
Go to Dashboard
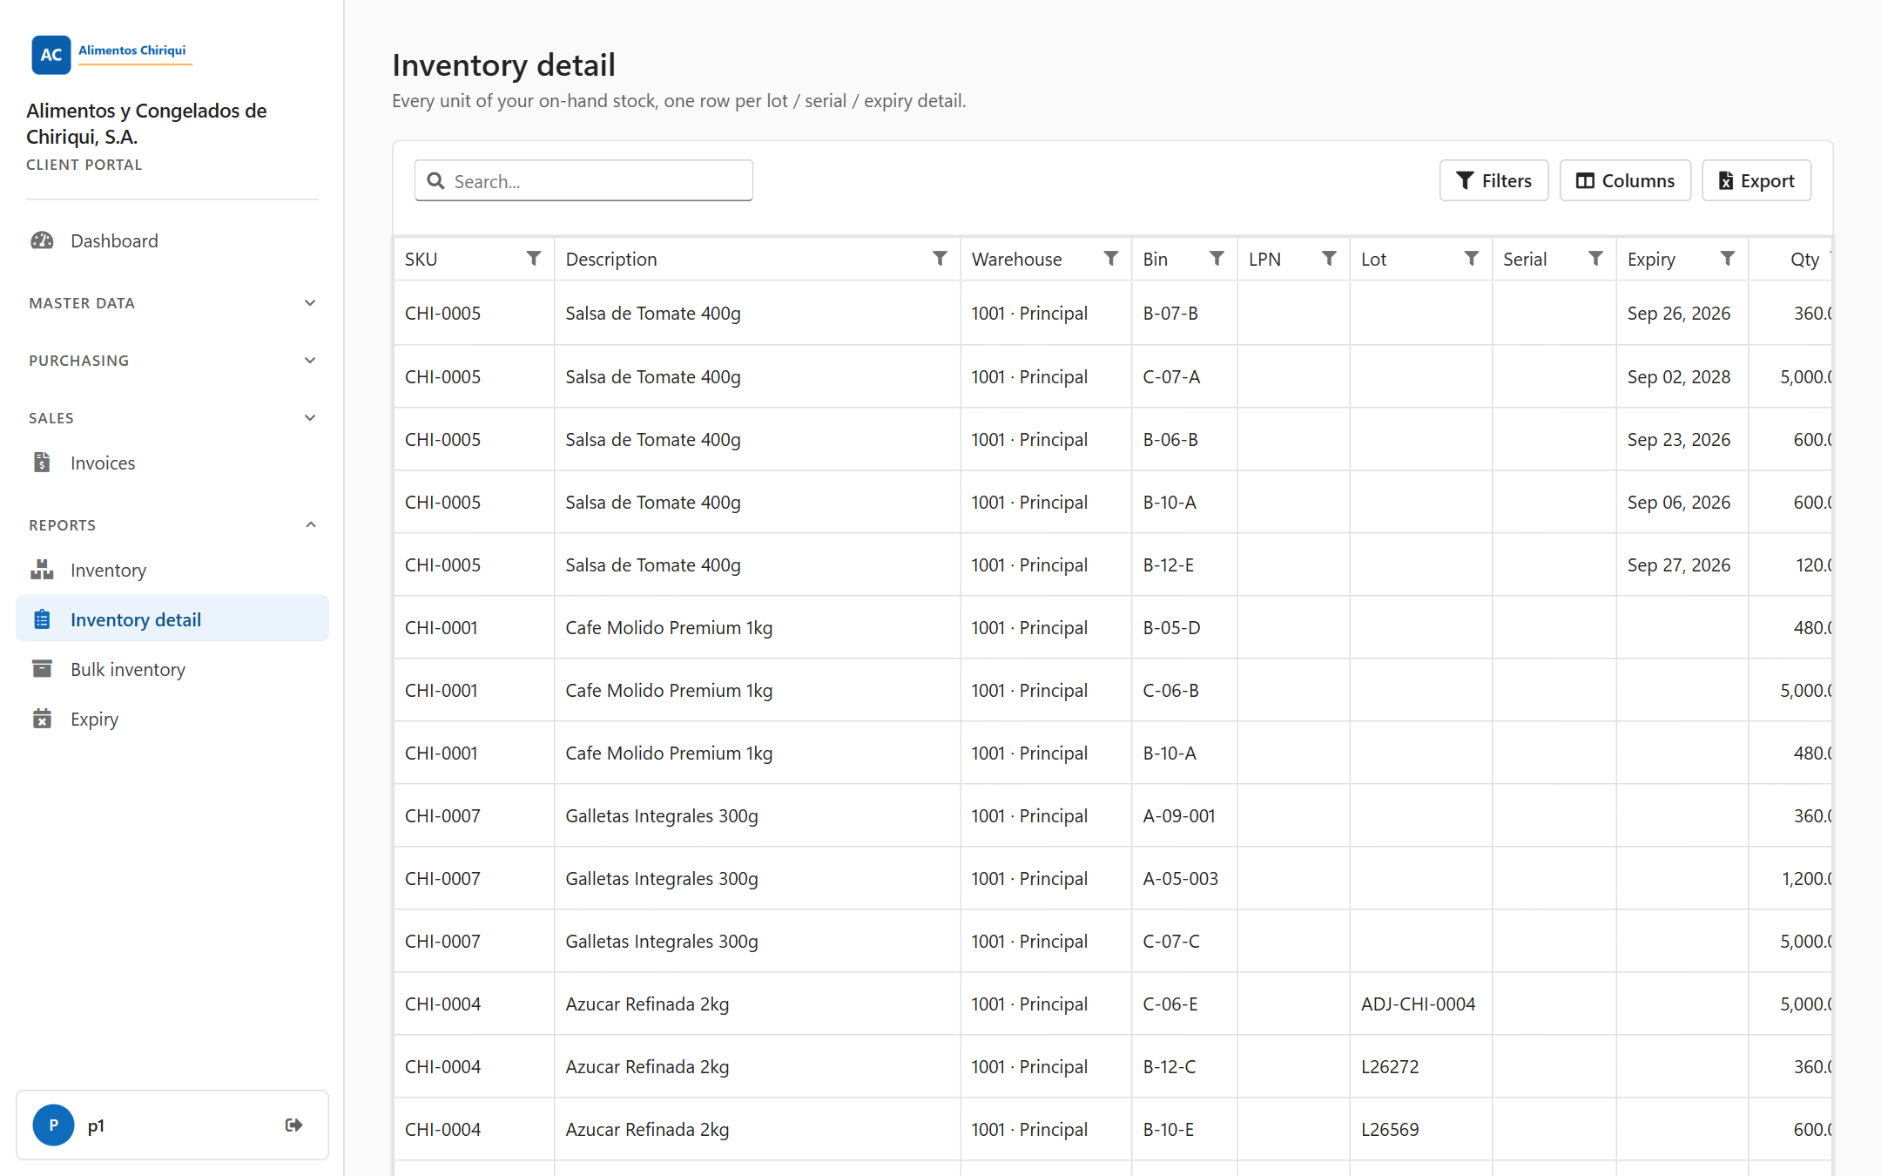[x=172, y=240]
